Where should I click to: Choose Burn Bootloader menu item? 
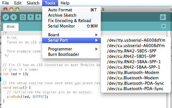71,54
